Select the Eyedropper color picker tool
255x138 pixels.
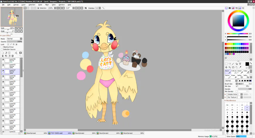pos(240,67)
